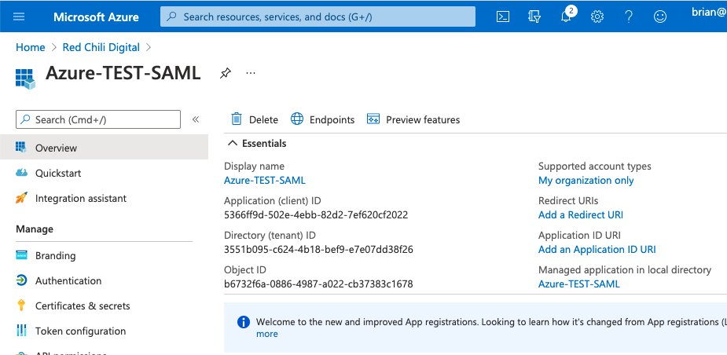Focus the global search resources box
The width and height of the screenshot is (727, 355).
(318, 16)
